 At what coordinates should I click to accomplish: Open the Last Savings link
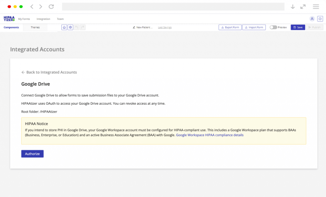[165, 27]
